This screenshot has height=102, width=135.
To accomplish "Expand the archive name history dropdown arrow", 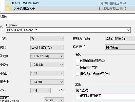I will pos(128,30).
